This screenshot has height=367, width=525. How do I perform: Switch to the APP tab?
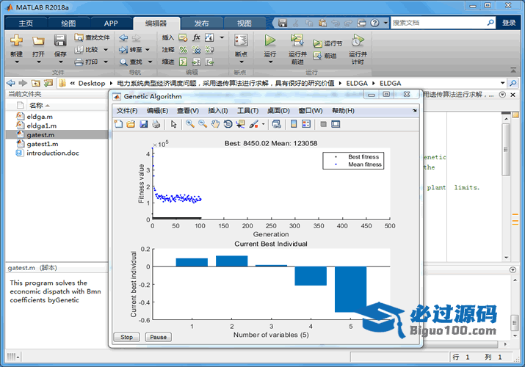pos(111,23)
